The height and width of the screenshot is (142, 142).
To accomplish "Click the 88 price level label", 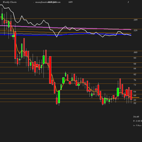I will pyautogui.click(x=135, y=68).
